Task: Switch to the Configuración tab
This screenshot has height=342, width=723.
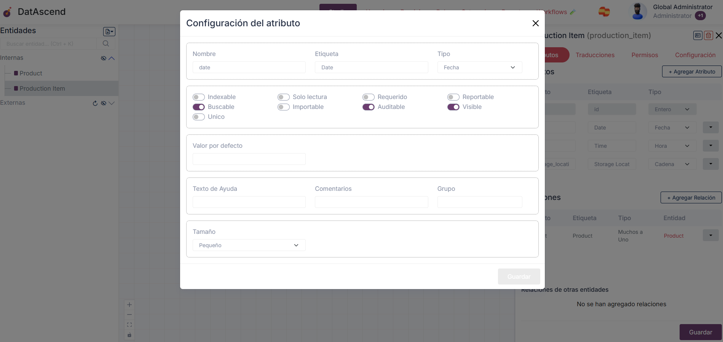Action: pyautogui.click(x=695, y=55)
